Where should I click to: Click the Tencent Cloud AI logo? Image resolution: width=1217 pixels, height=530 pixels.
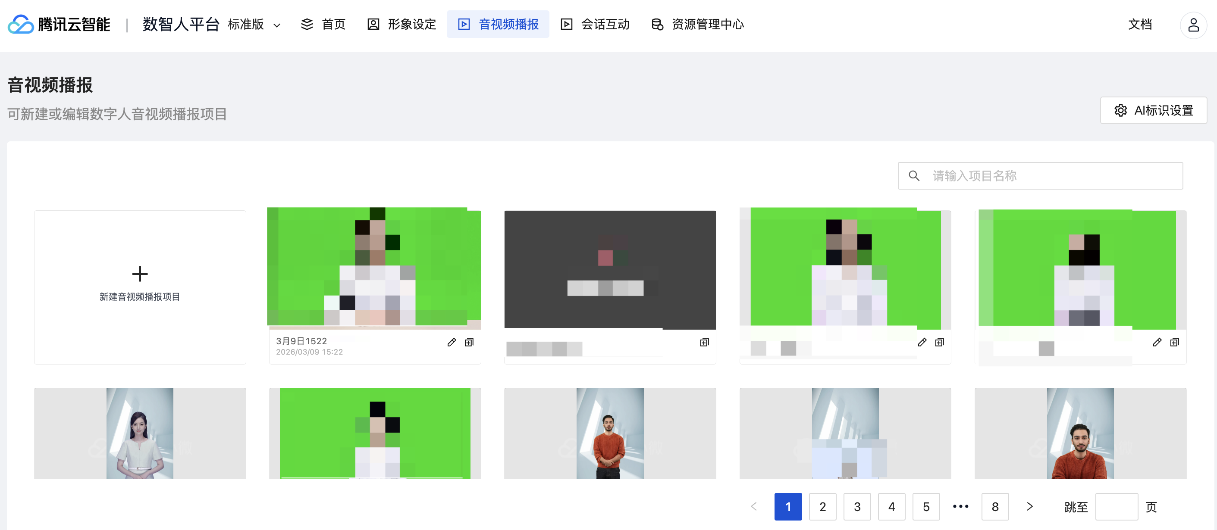tap(59, 25)
